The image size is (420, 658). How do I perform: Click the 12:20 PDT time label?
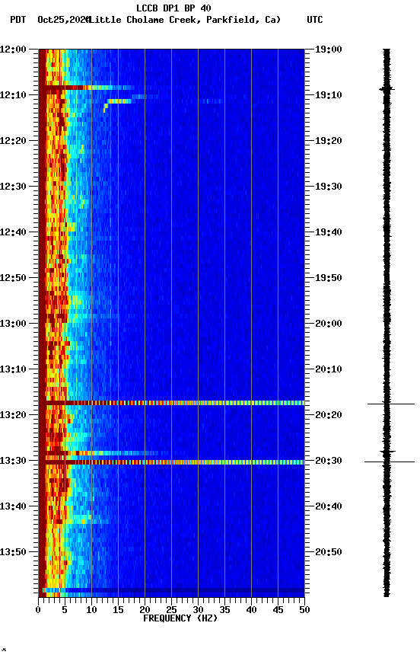click(13, 141)
